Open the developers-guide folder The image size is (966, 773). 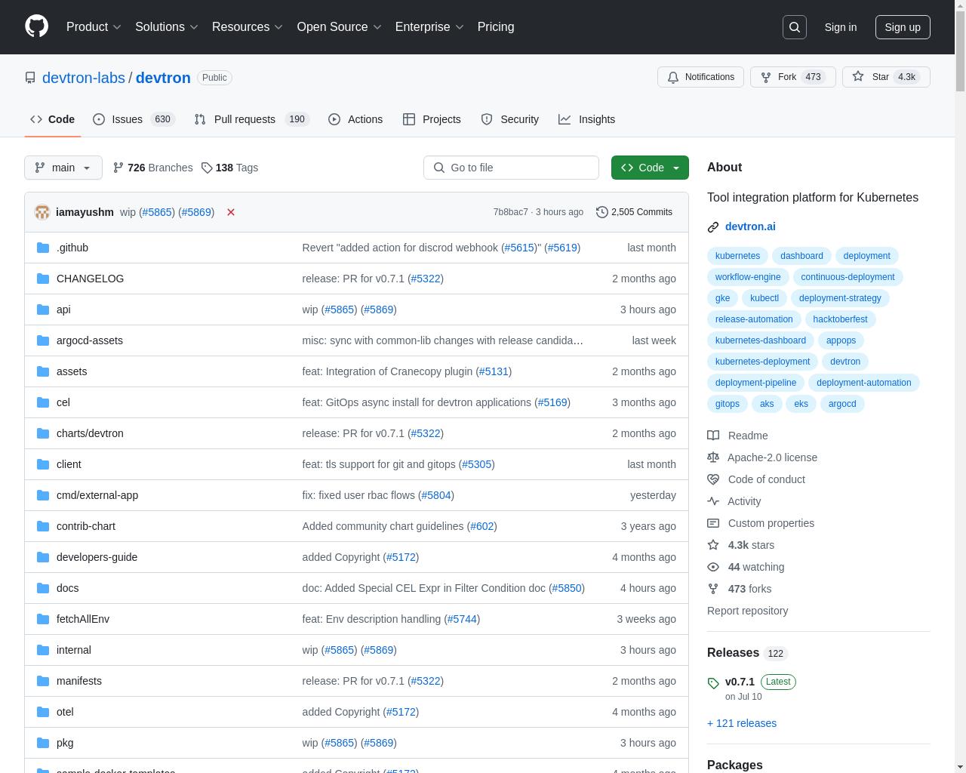click(x=97, y=557)
